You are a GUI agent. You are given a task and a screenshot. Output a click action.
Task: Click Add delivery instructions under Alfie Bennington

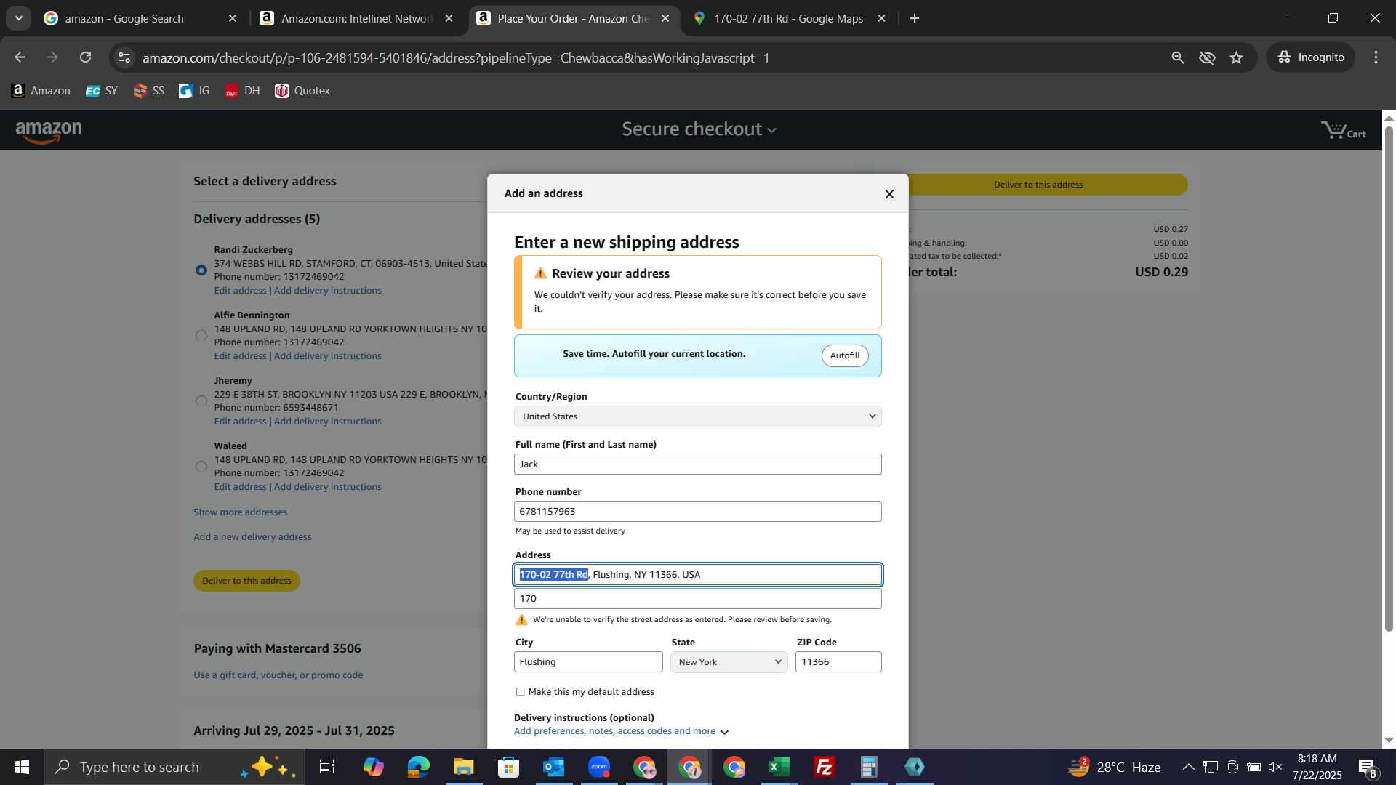[x=327, y=356]
